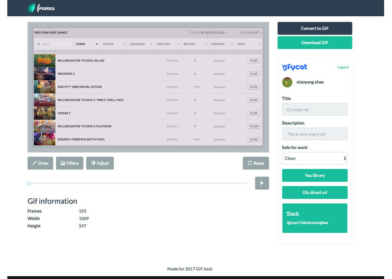
Task: Reset the GIF edits
Action: 256,163
